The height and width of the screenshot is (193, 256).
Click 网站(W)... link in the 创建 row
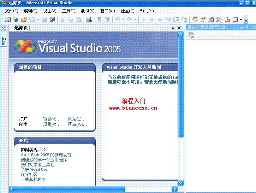coord(77,124)
